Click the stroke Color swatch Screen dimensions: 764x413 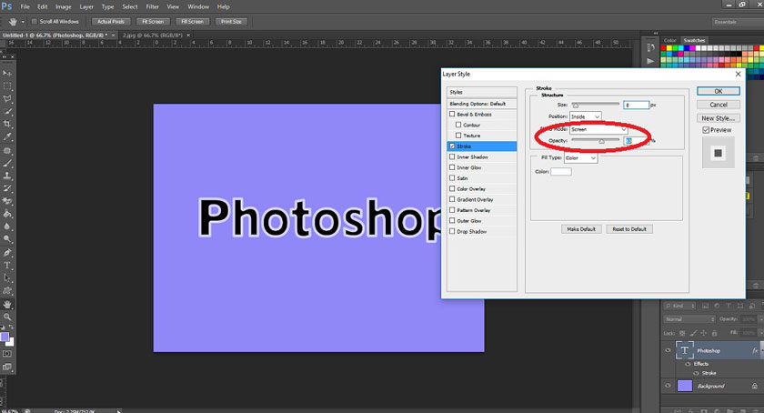561,172
